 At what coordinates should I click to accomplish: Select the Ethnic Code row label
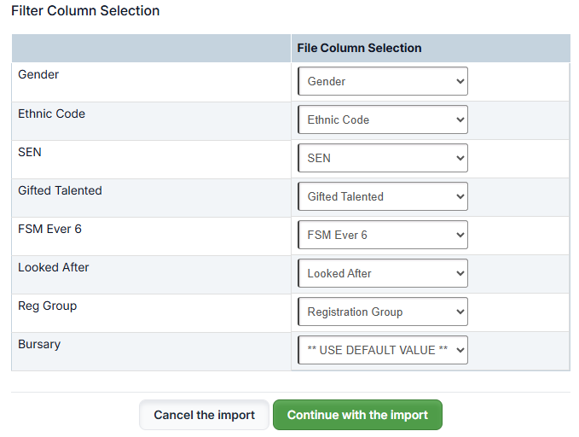pos(51,114)
